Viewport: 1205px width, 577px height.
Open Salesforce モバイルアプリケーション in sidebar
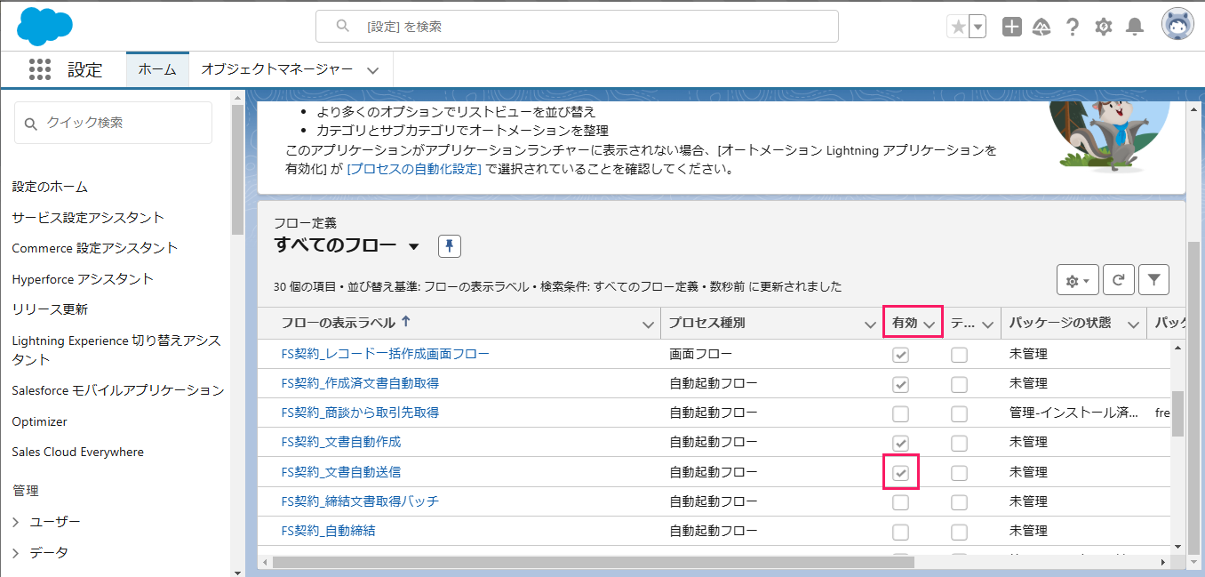pos(118,390)
